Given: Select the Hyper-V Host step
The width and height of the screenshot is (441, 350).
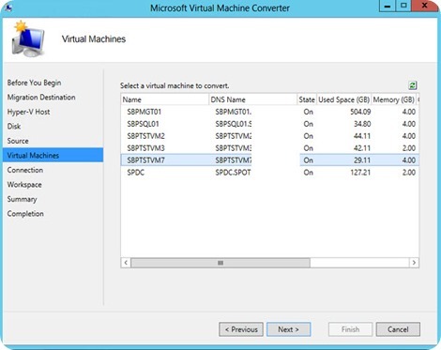Looking at the screenshot, I should point(28,112).
